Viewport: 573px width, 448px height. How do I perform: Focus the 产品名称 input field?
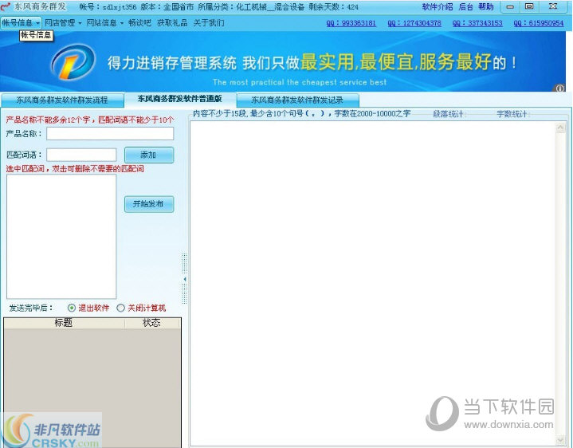110,134
